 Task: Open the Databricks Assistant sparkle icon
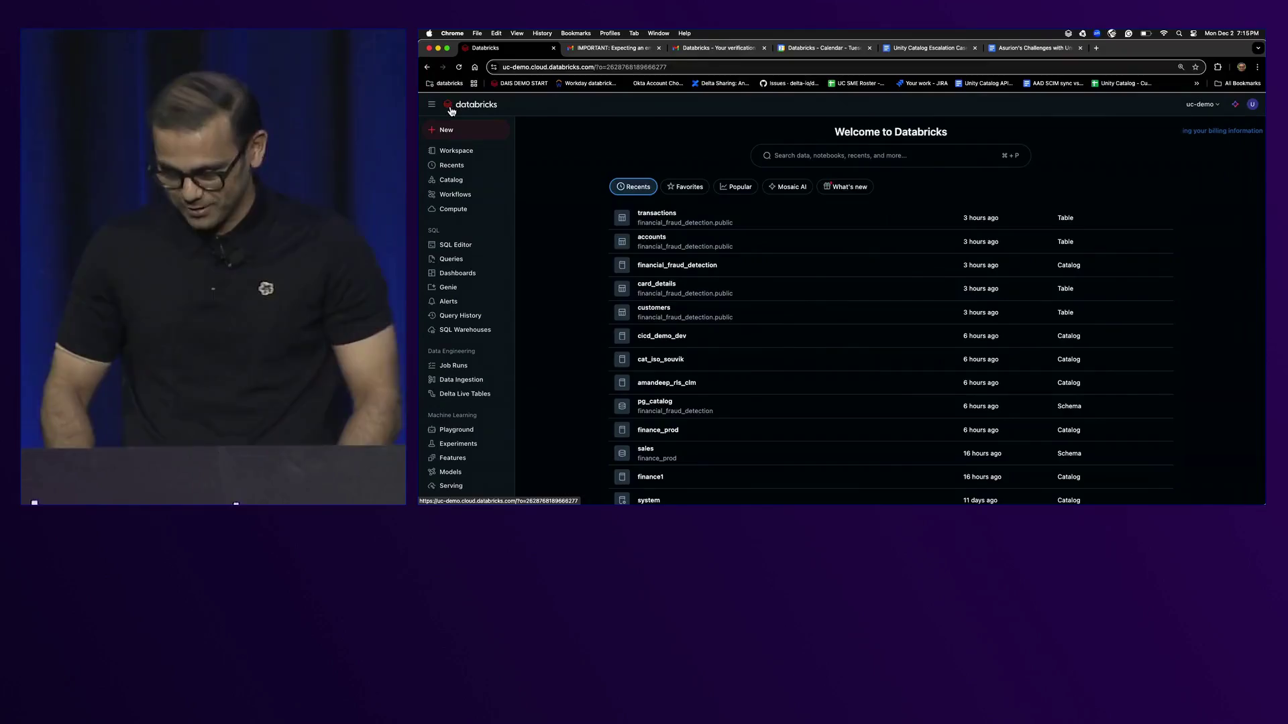1235,105
